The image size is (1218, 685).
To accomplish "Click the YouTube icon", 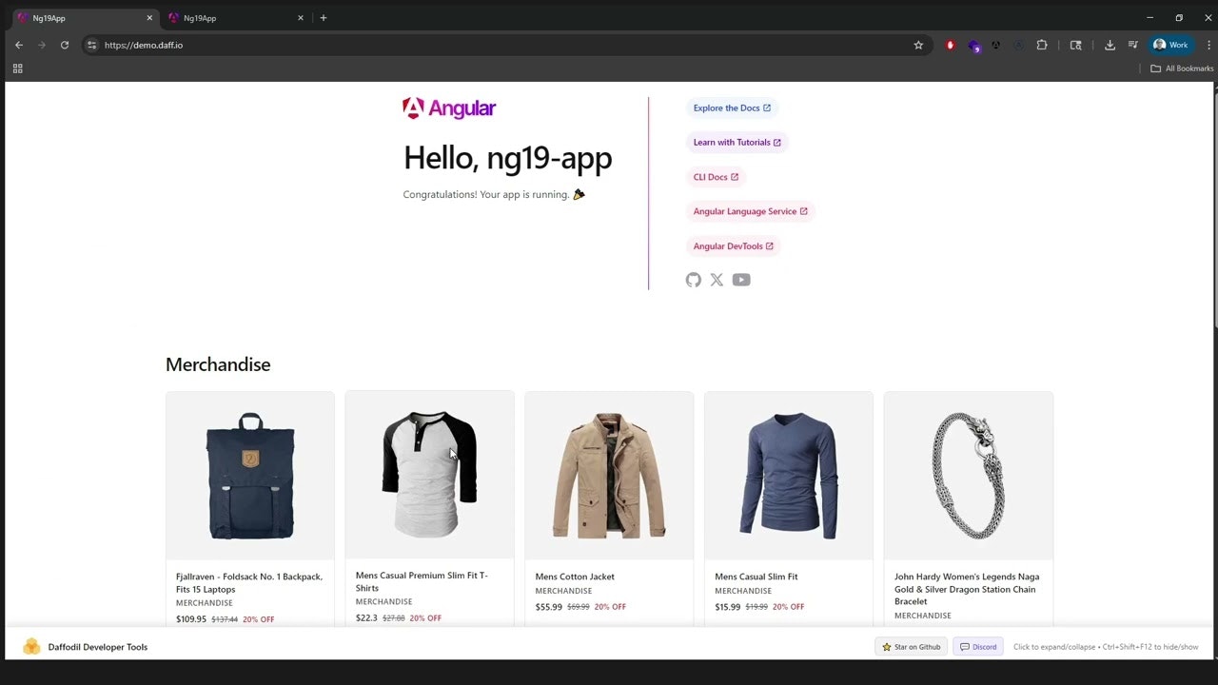I will pyautogui.click(x=741, y=280).
